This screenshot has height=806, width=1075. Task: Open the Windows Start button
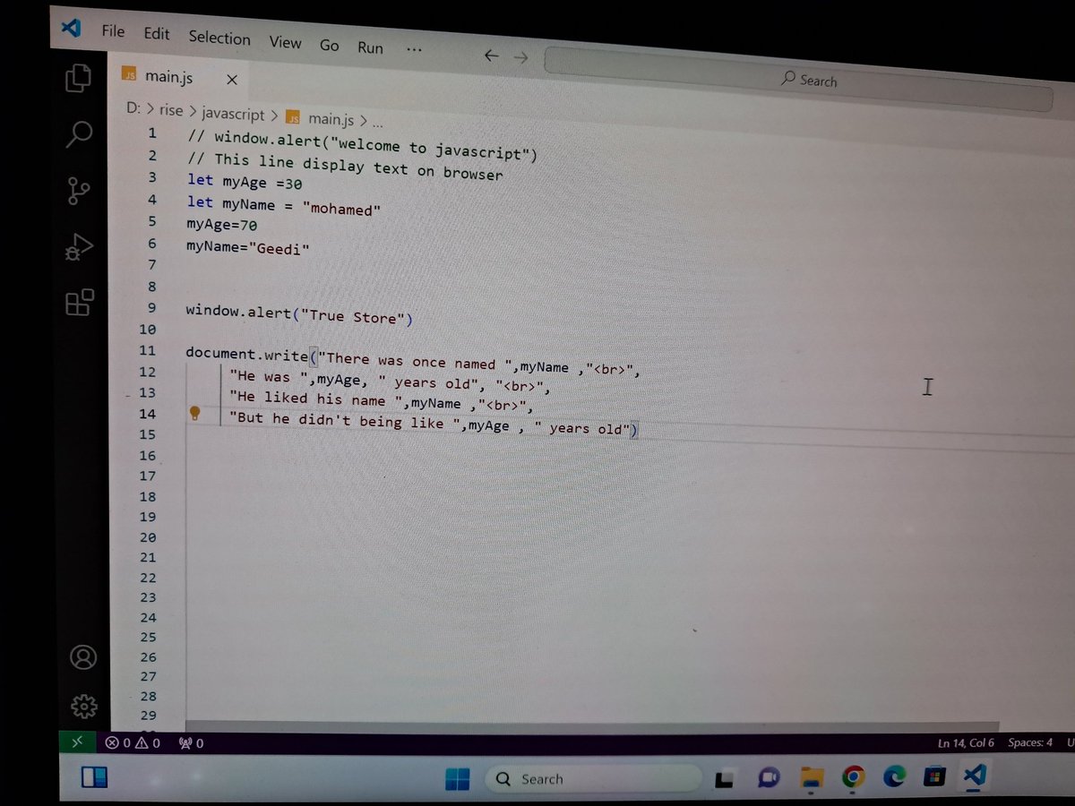click(x=457, y=779)
